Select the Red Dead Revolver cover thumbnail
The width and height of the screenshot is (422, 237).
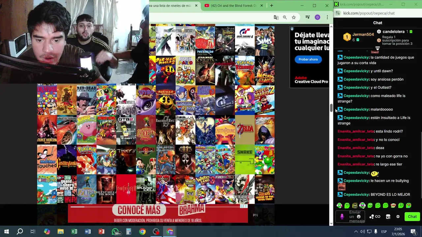[86, 100]
